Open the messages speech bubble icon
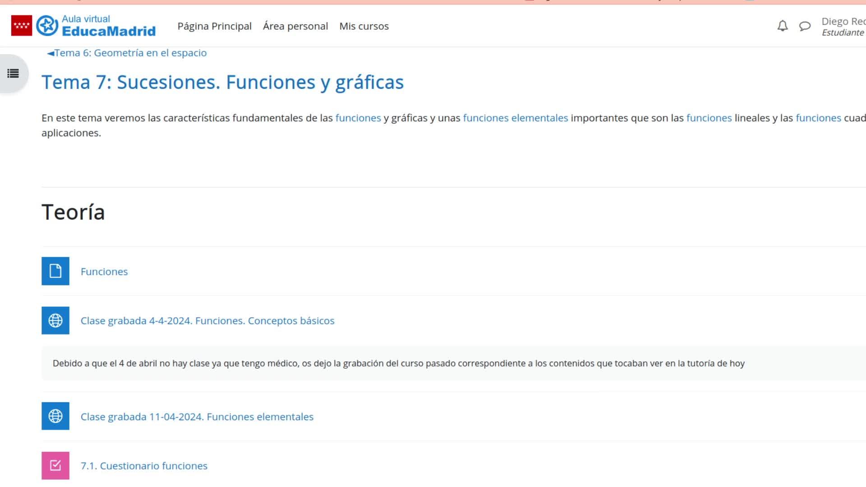 coord(805,26)
